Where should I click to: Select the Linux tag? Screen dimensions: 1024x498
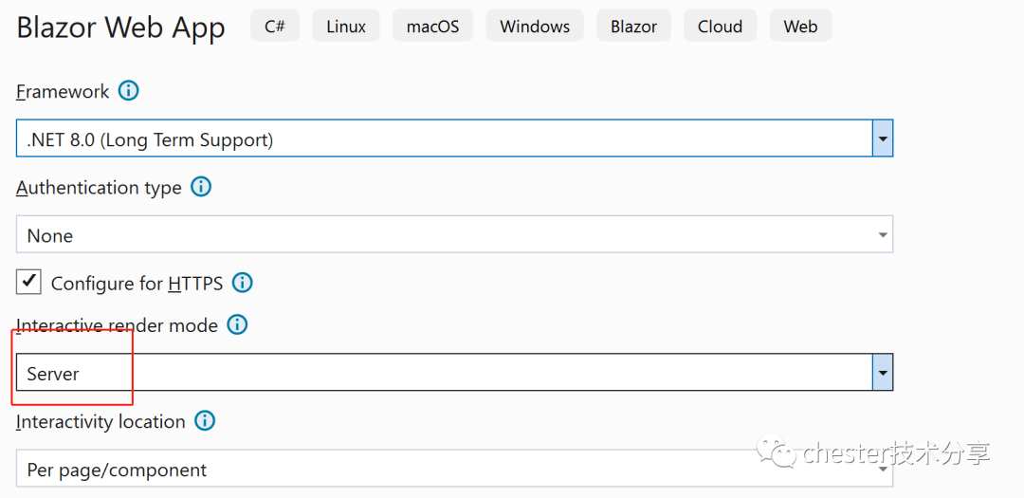point(346,27)
